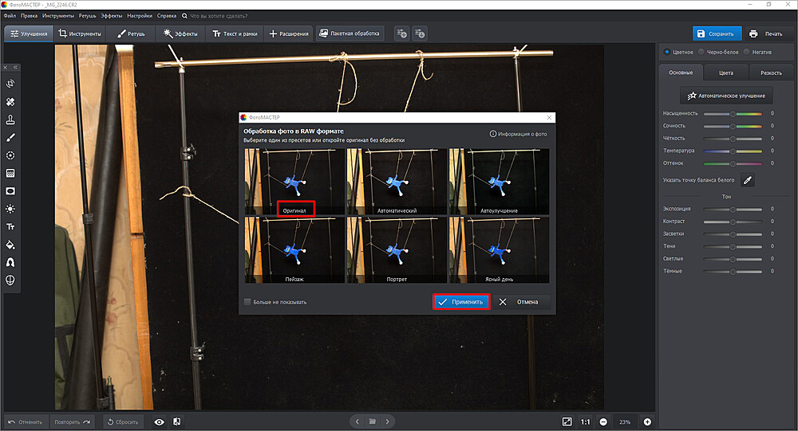Click the 'Применить' button
Viewport: 798px width, 431px height.
[460, 302]
